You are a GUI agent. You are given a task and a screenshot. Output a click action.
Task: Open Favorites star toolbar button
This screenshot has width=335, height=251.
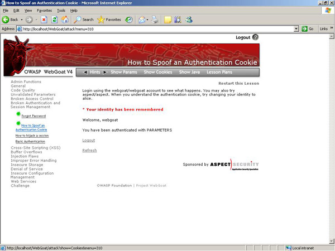click(109, 20)
